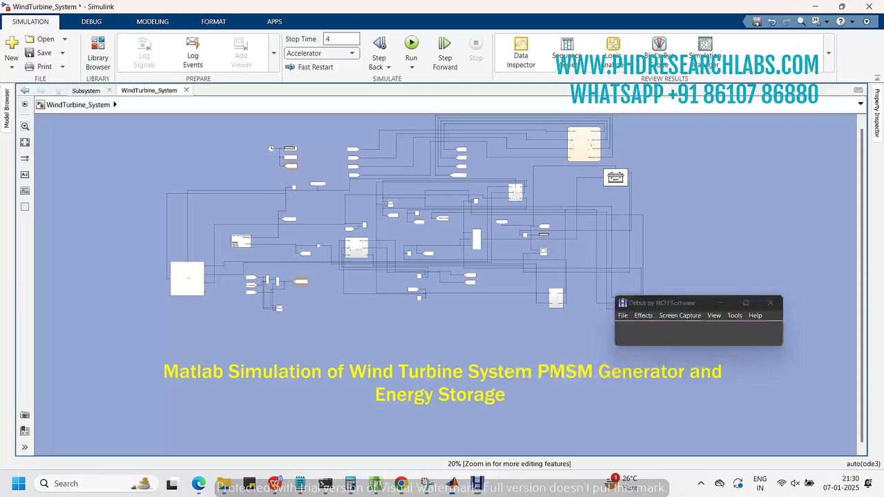Click WindTurbine_System breadcrumb label
Image resolution: width=884 pixels, height=497 pixels.
pos(78,104)
